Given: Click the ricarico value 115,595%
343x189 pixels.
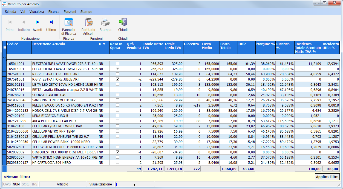Looking at the screenshot, I should tap(285, 121).
